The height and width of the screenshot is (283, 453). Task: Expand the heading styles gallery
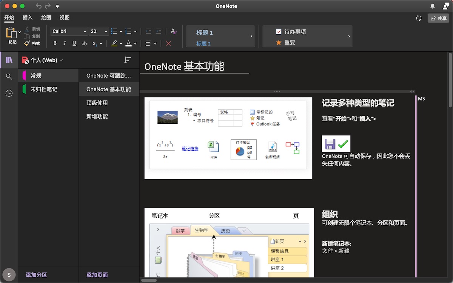pyautogui.click(x=251, y=36)
